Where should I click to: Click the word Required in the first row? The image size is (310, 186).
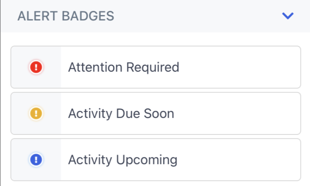point(153,68)
